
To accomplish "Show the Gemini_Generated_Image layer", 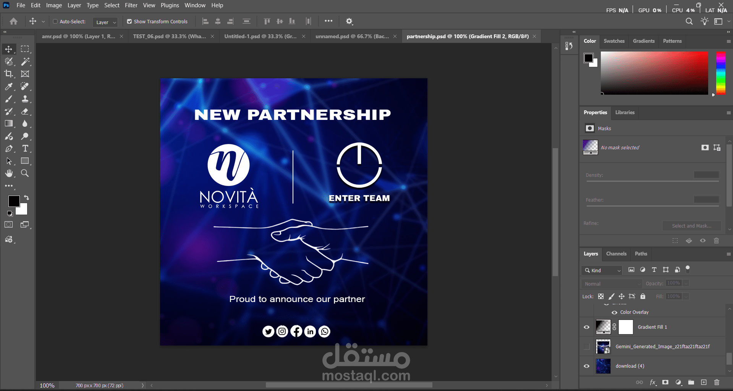I will coord(587,347).
